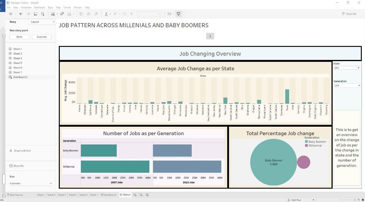Click the Blank story point button
This screenshot has width=365, height=202.
point(19,36)
